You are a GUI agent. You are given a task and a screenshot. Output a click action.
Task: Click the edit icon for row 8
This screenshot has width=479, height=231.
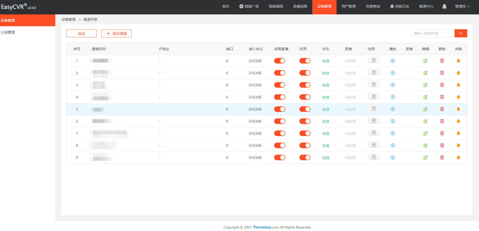click(x=425, y=146)
